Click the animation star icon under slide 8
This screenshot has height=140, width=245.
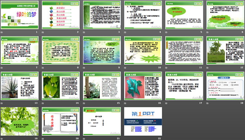click(x=43, y=68)
